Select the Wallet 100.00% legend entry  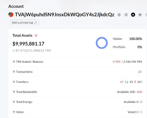point(127,39)
